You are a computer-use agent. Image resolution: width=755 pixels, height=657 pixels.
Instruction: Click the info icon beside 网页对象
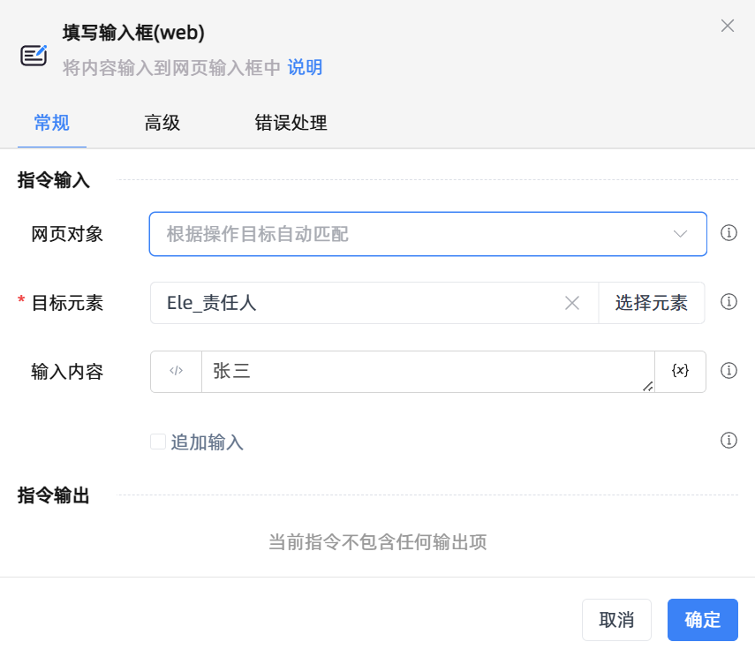pyautogui.click(x=729, y=233)
